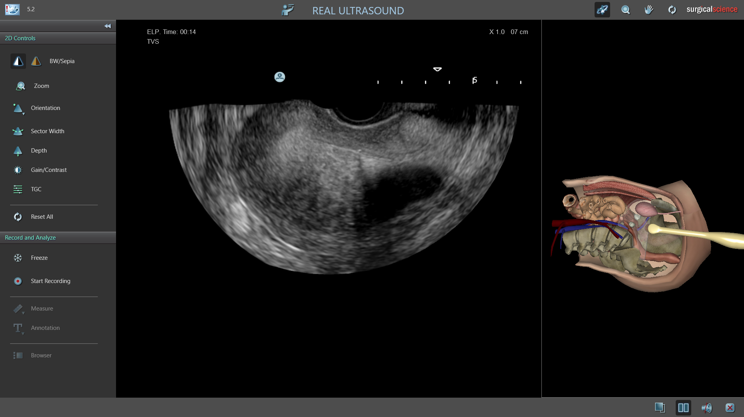Switch to split-screen view layout
Viewport: 744px width, 417px height.
(683, 408)
